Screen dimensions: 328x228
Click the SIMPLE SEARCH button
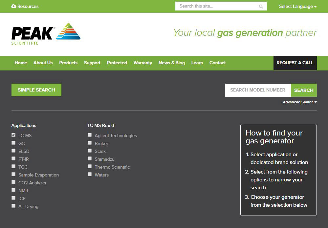click(36, 90)
